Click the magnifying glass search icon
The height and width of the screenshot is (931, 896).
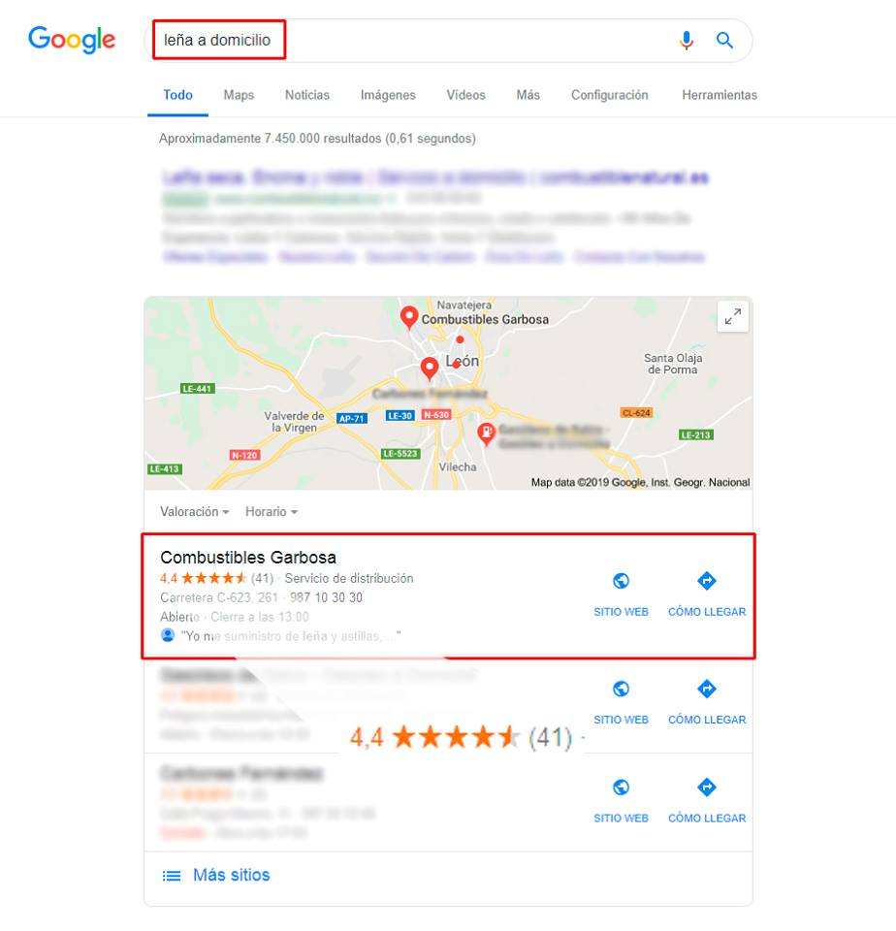pyautogui.click(x=724, y=41)
